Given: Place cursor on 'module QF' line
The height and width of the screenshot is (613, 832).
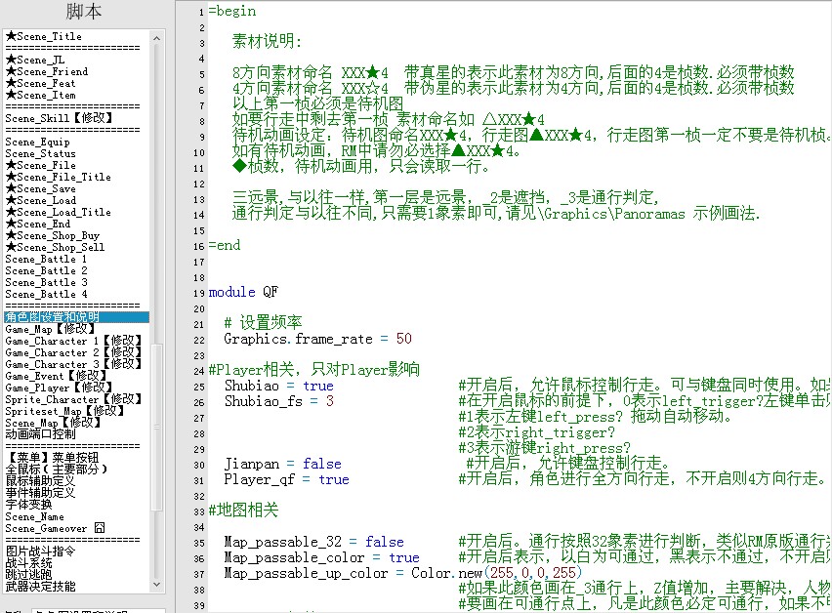Looking at the screenshot, I should pos(243,292).
